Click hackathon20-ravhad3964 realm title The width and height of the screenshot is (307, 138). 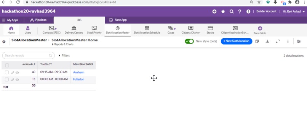29,11
